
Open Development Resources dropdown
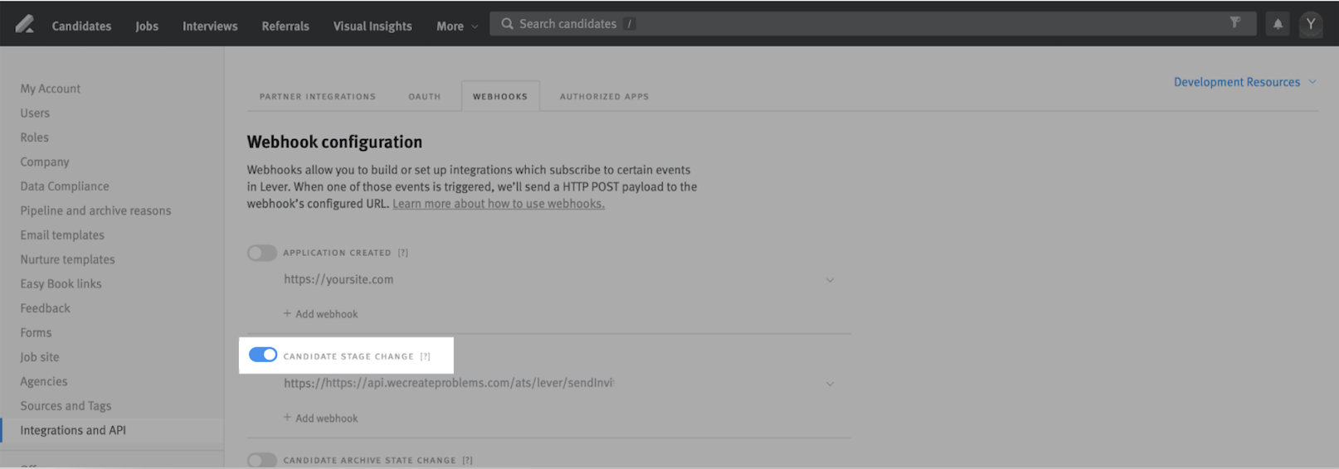[x=1244, y=82]
